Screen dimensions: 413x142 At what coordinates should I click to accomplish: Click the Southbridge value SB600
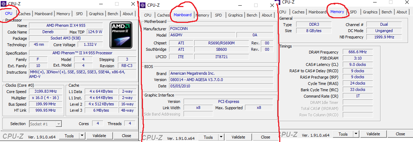[222, 49]
